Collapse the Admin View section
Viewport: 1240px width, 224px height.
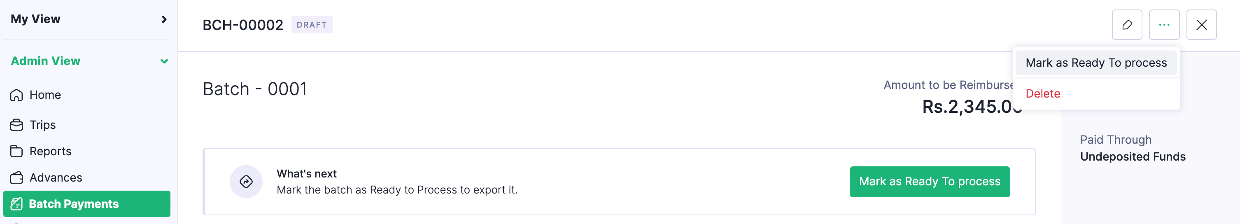[x=164, y=61]
